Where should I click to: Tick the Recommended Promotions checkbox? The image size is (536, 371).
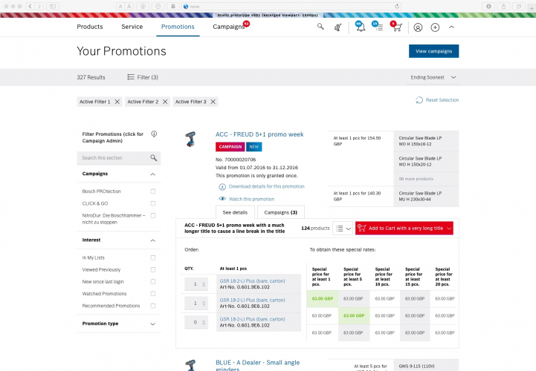tap(153, 306)
